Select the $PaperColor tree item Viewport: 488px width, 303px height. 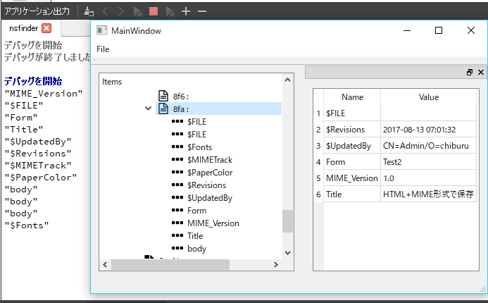pos(210,173)
